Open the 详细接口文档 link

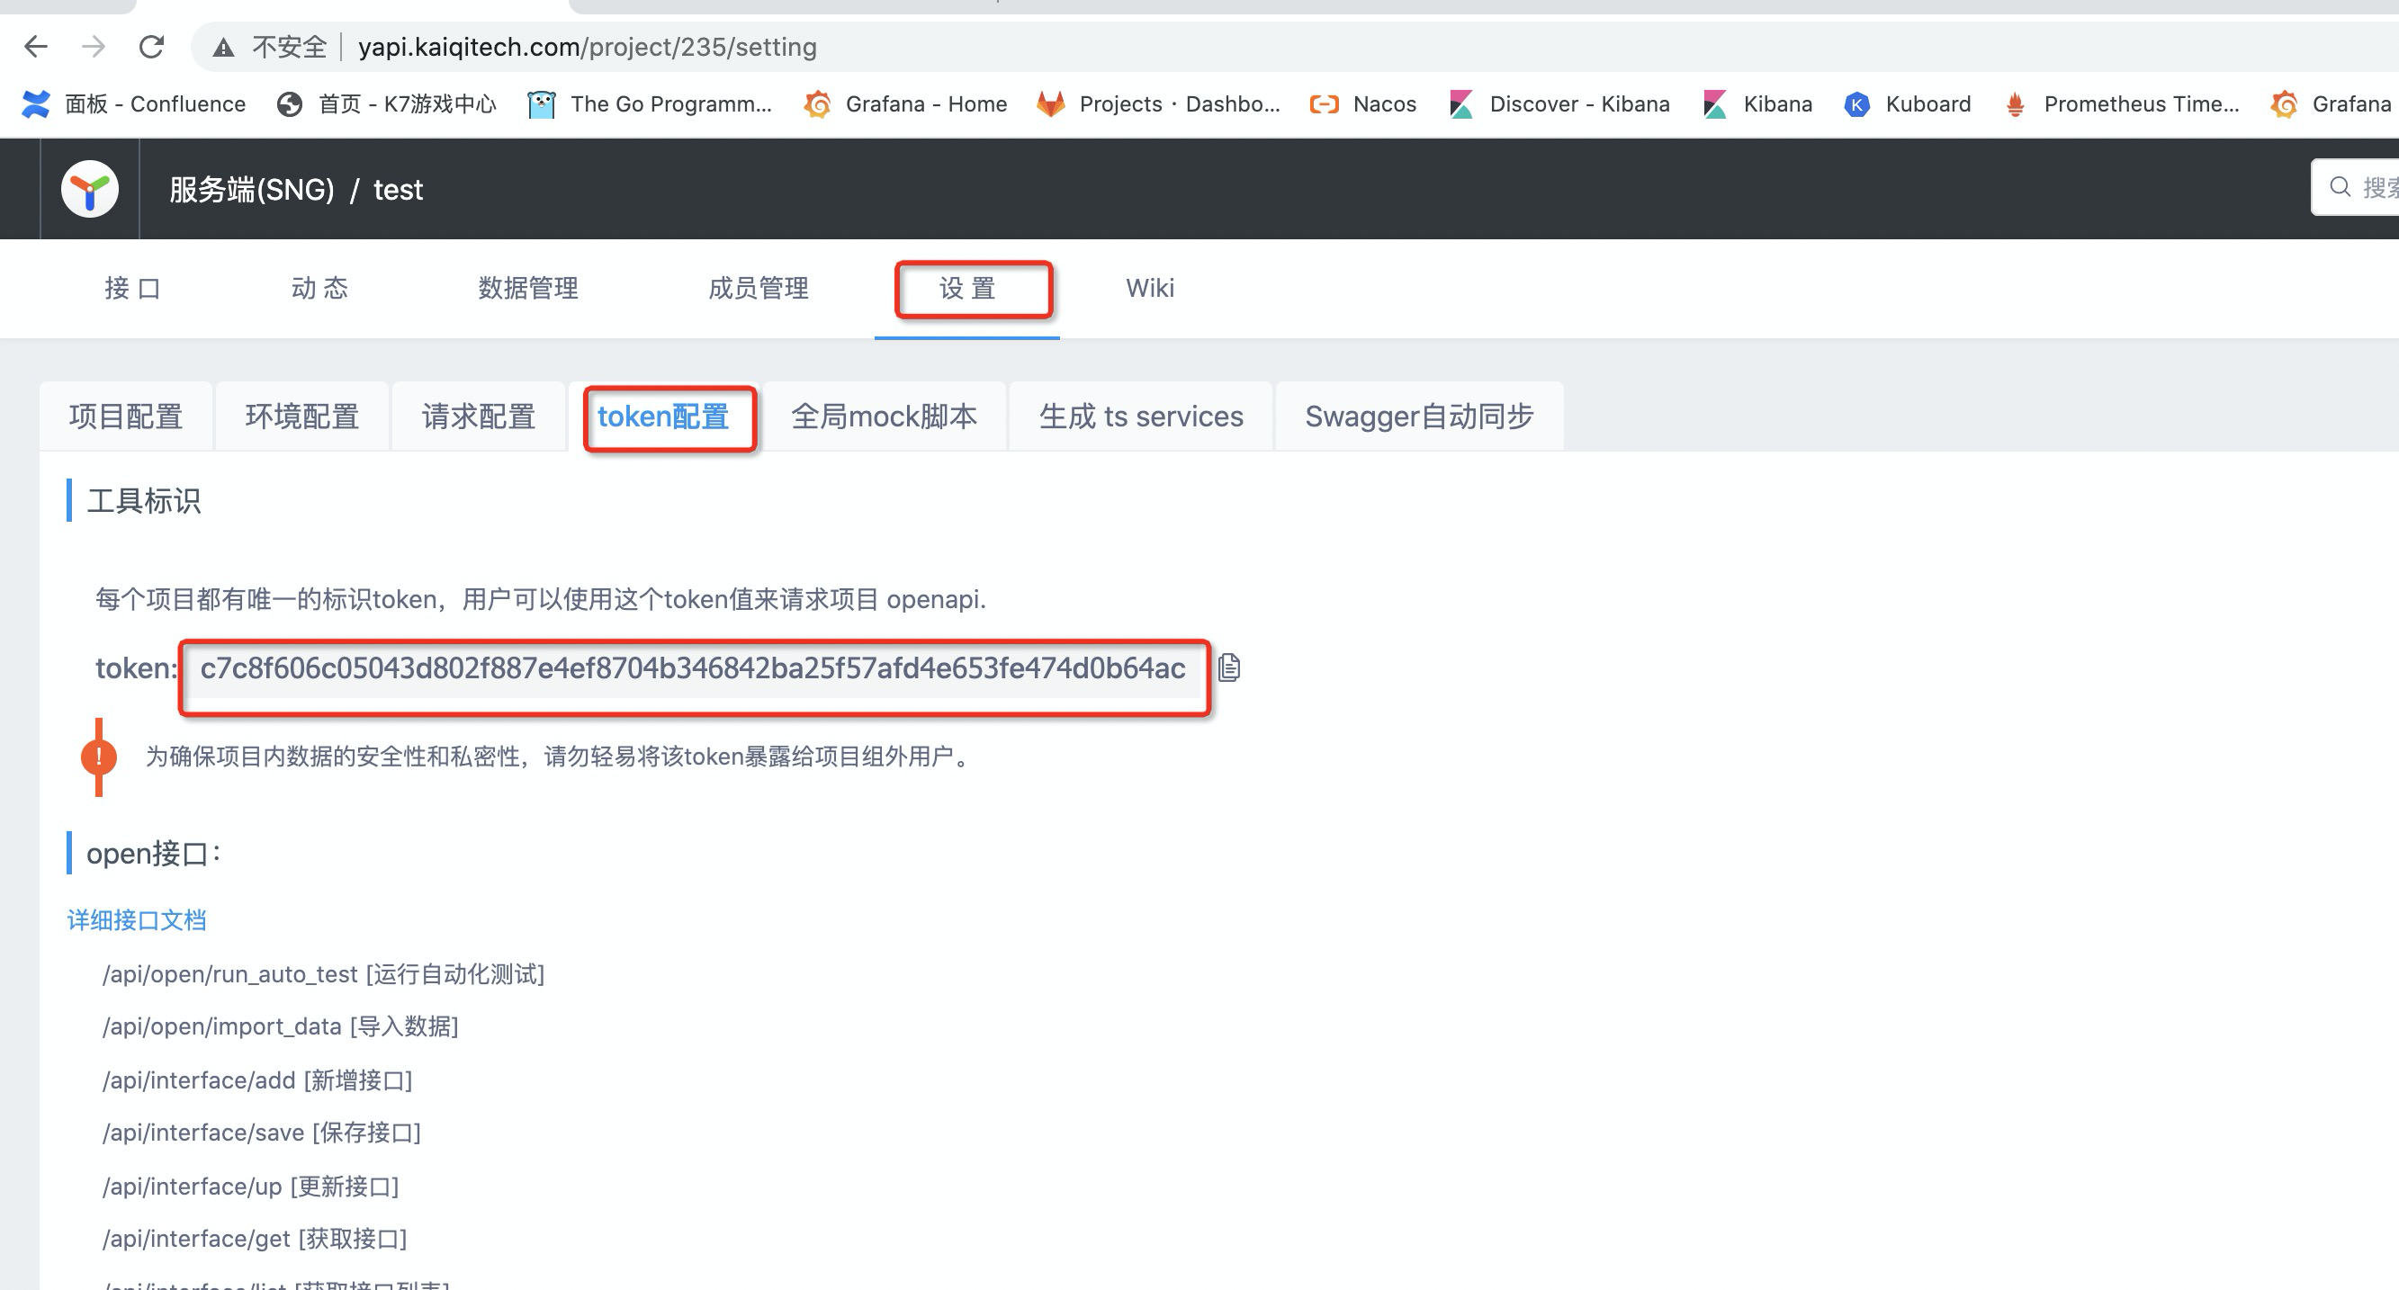[137, 919]
